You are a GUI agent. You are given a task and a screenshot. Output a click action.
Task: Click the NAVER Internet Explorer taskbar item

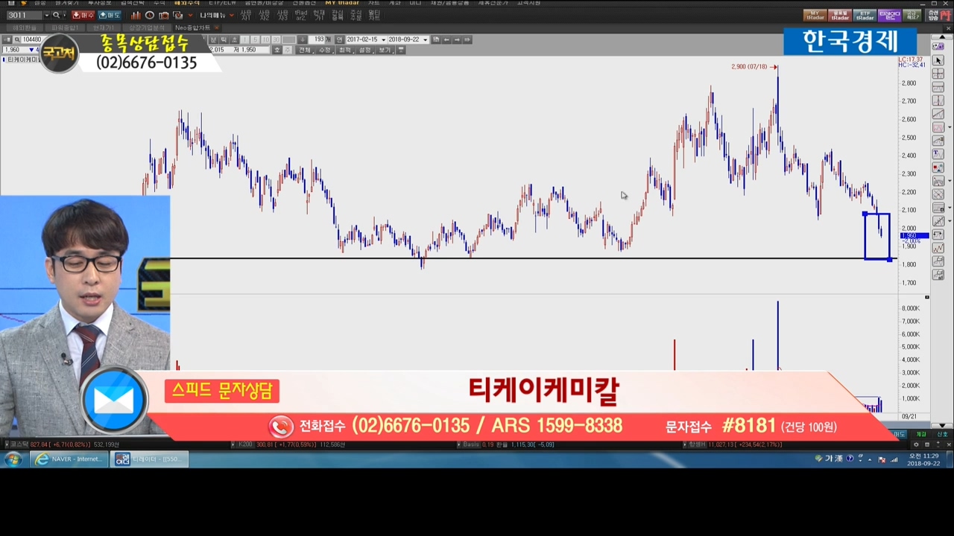click(x=69, y=459)
